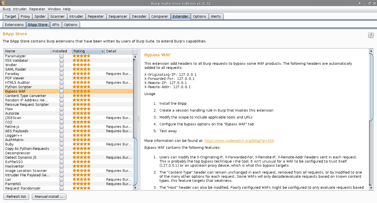This screenshot has width=377, height=203.
Task: Select the SAML Raider extension
Action: pos(68,69)
